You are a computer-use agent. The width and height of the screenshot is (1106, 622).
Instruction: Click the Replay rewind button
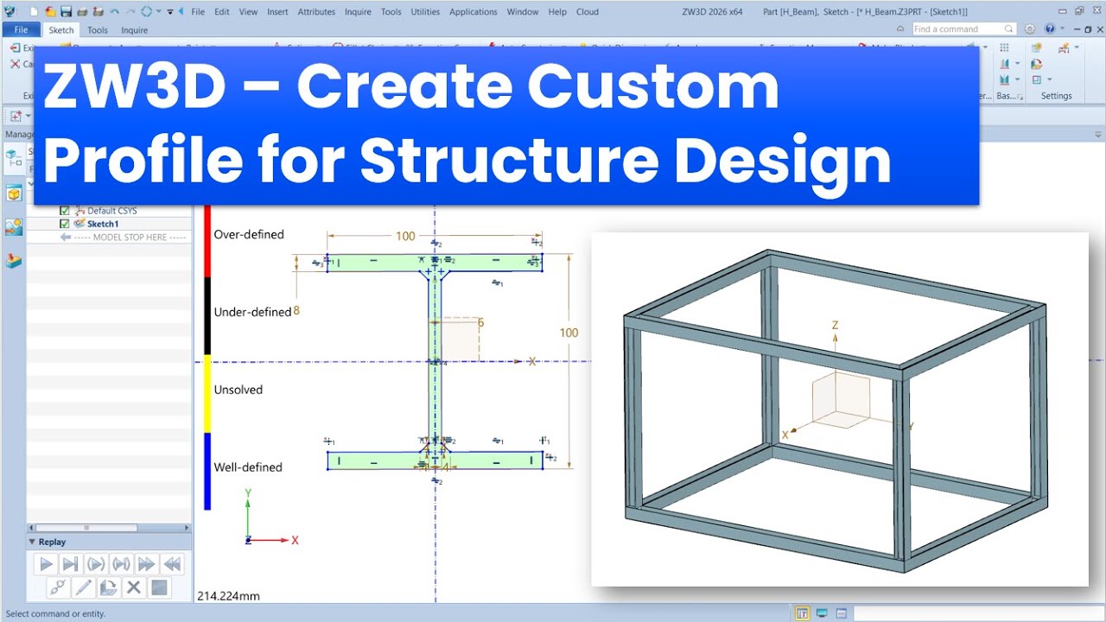172,564
